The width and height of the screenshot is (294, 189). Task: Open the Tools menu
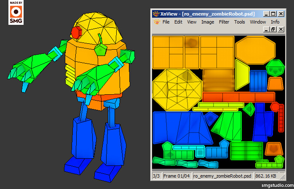click(239, 22)
